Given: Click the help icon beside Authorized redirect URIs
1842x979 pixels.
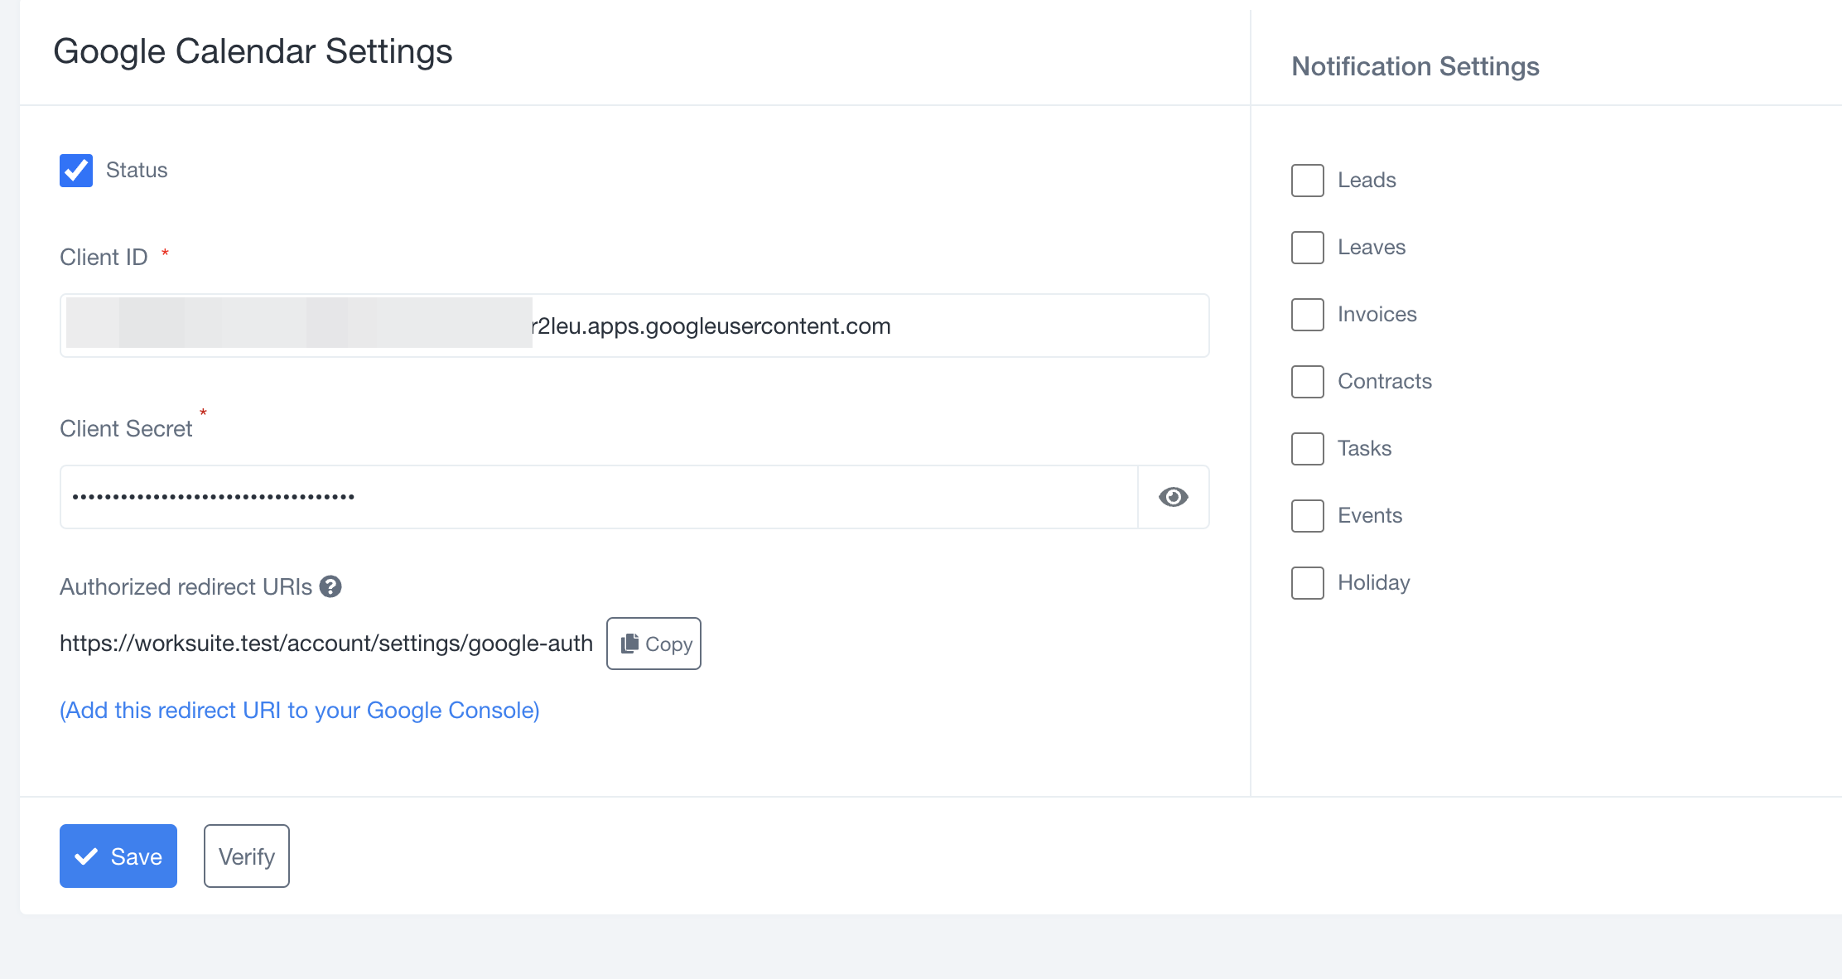Looking at the screenshot, I should (330, 586).
